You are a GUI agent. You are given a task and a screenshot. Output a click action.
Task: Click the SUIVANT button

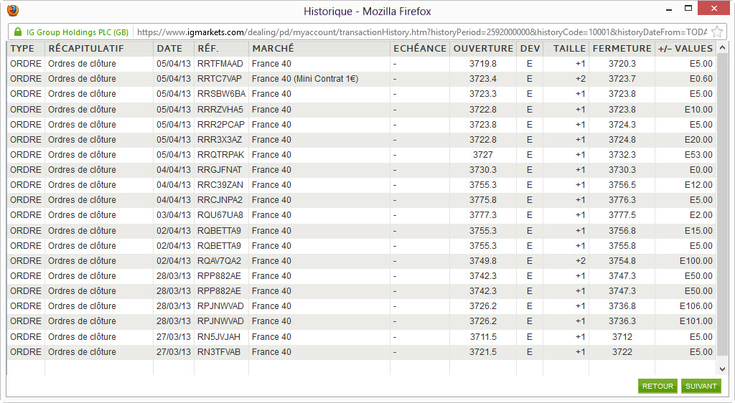pos(701,387)
